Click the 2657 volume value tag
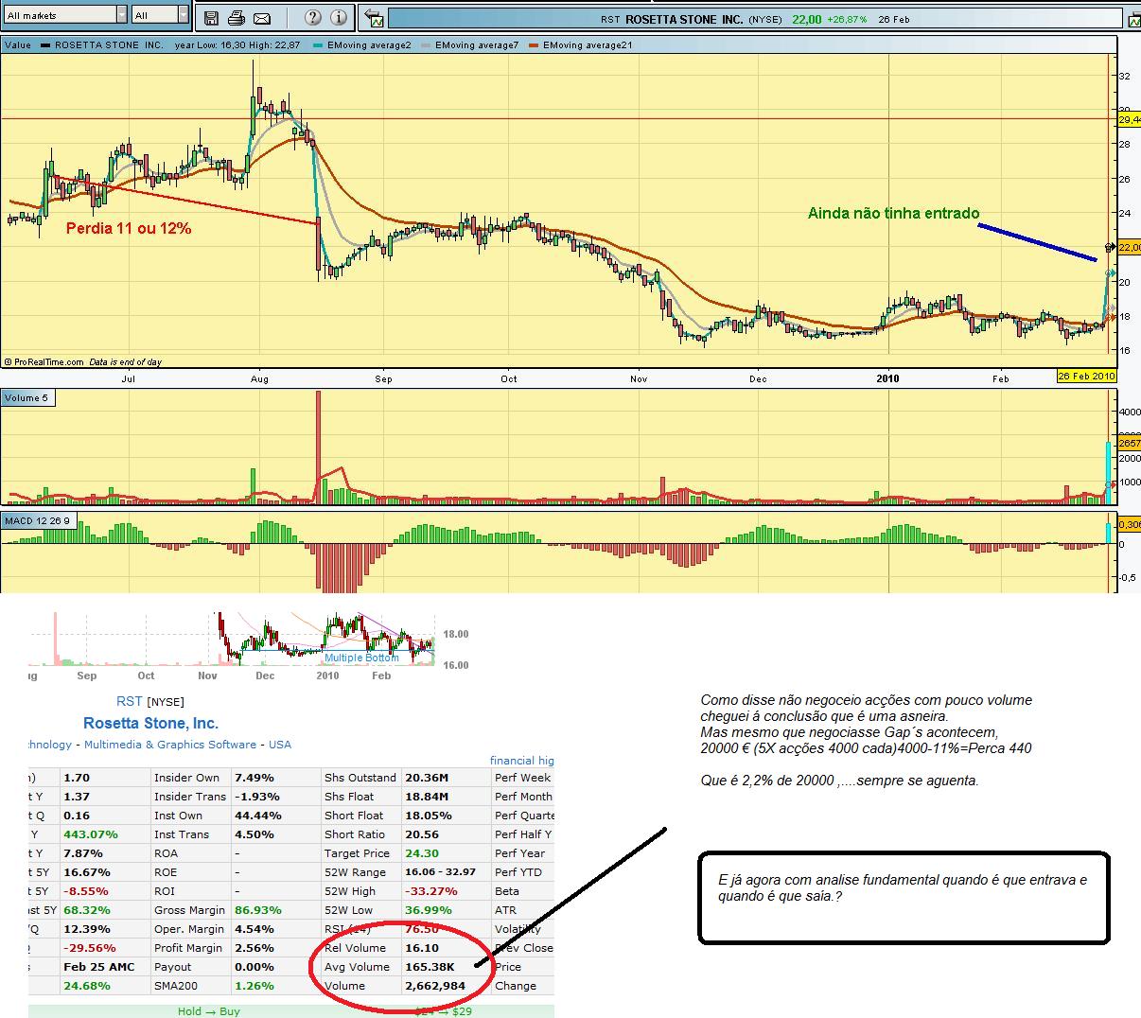Screen dimensions: 1141x1018 pyautogui.click(x=1130, y=443)
